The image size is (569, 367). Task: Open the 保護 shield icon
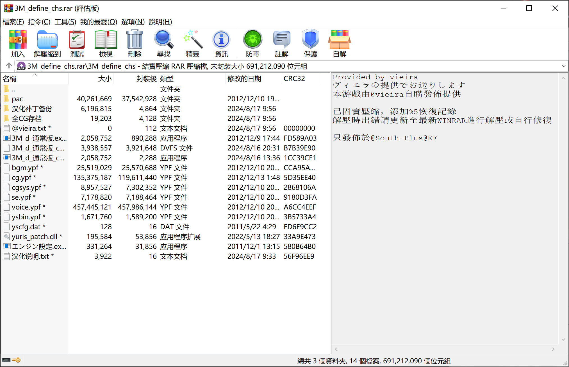tap(310, 43)
